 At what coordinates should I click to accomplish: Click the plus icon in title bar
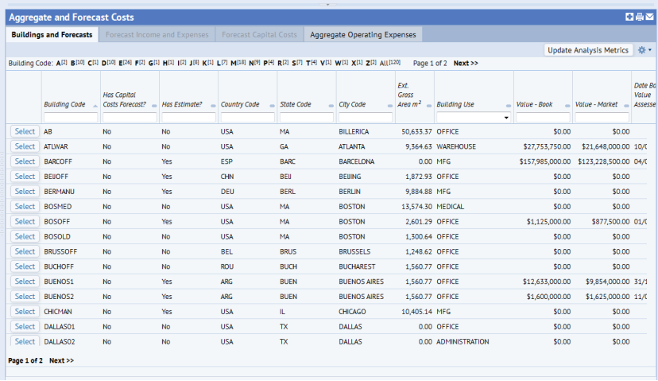click(630, 17)
